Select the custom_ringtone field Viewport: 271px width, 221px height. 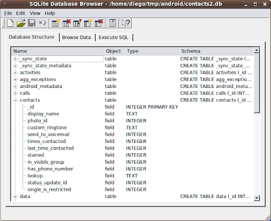(47, 127)
